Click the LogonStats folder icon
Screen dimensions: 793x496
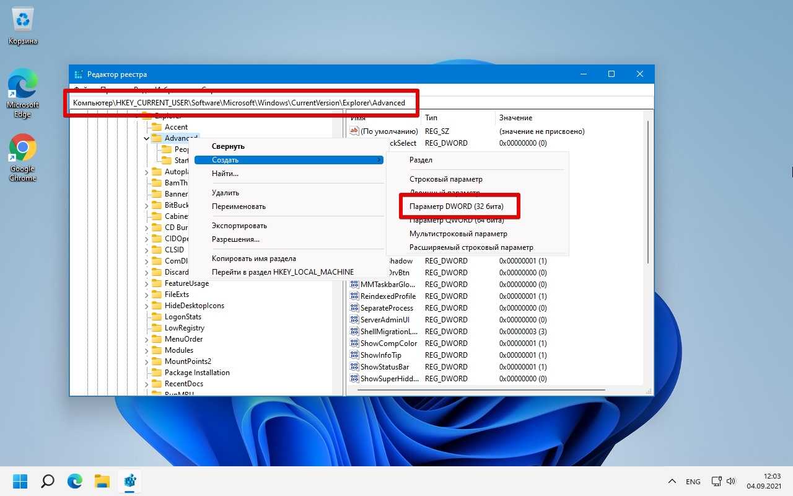[157, 317]
